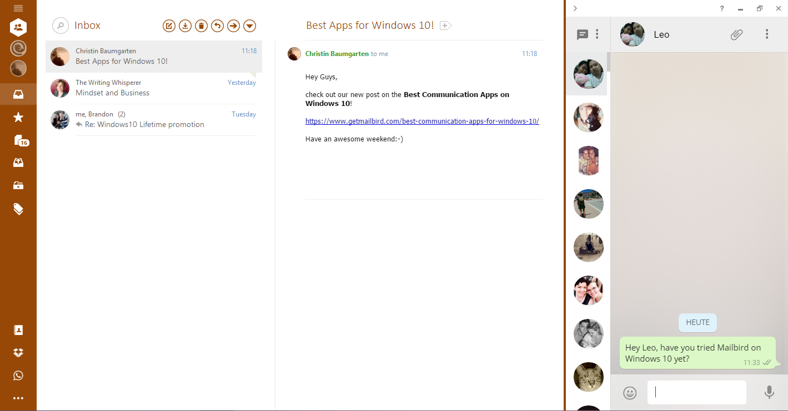This screenshot has width=788, height=411.
Task: Open the Dropbox app in sidebar
Action: (18, 353)
